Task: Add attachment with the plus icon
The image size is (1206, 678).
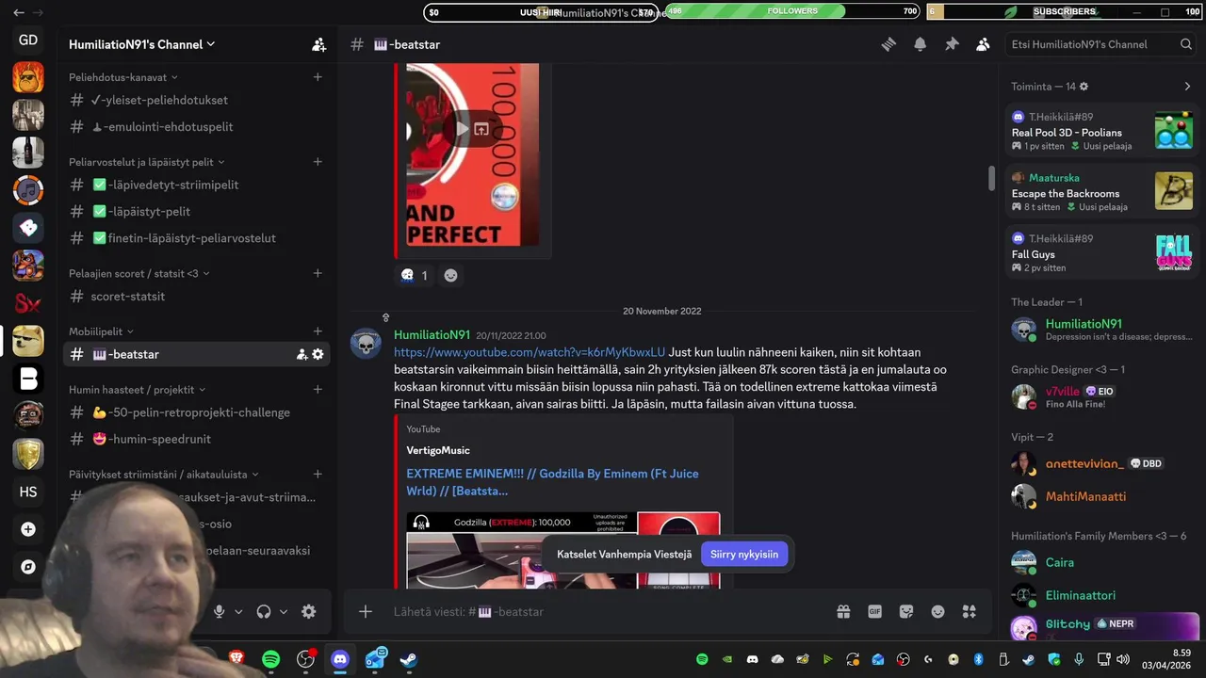Action: tap(366, 611)
